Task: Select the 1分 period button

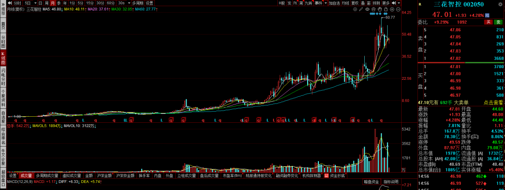Action: tap(72, 3)
